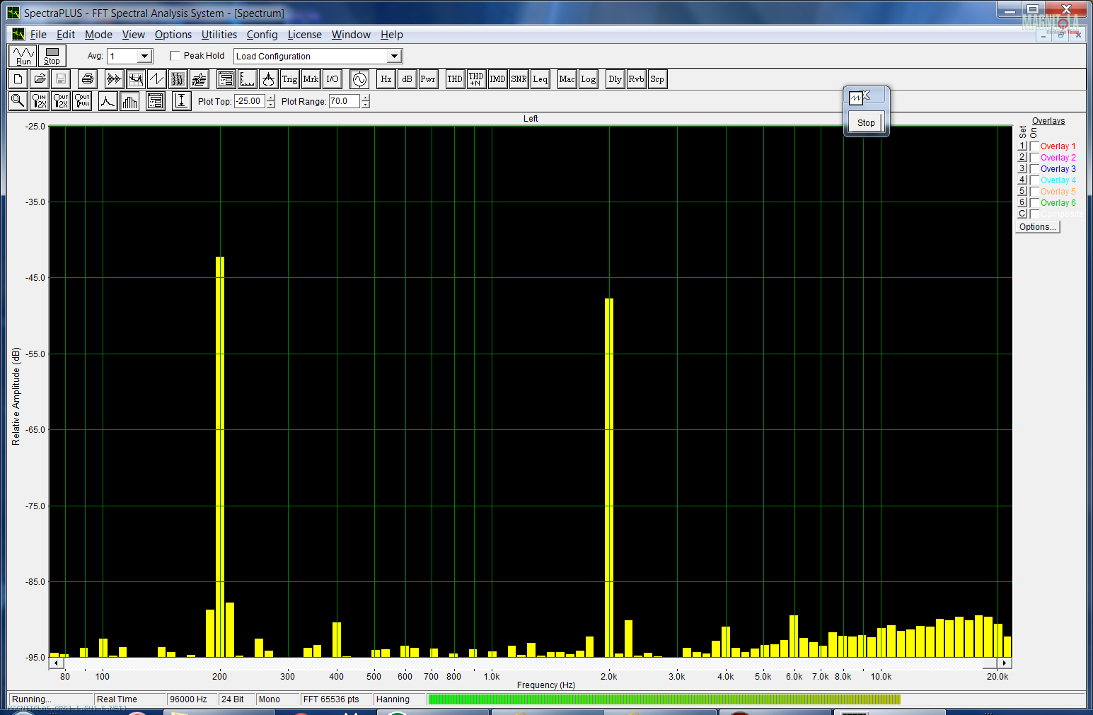
Task: Create a new file with blank page icon
Action: click(x=18, y=79)
